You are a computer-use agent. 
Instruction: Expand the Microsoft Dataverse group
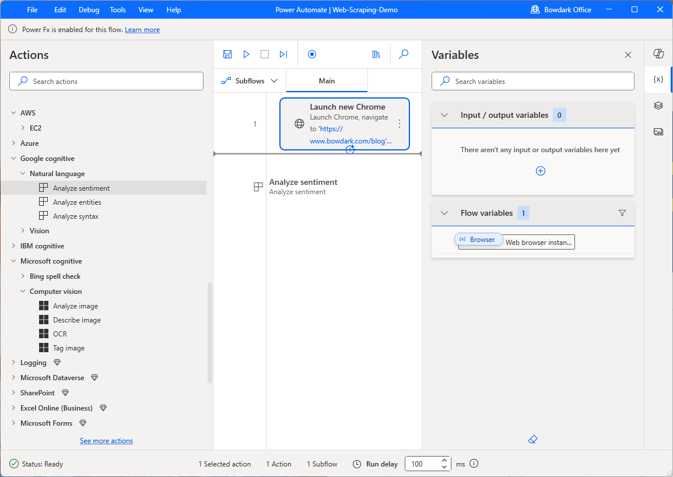pyautogui.click(x=13, y=377)
